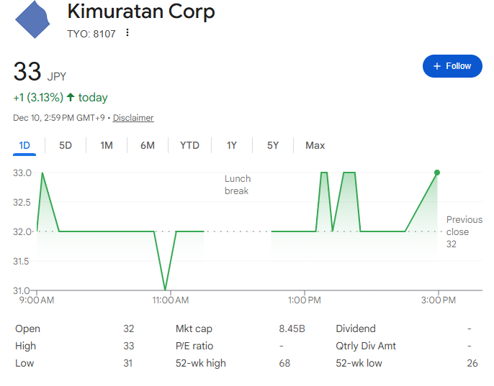The height and width of the screenshot is (386, 494).
Task: Select the 1D chart range tab
Action: 24,145
